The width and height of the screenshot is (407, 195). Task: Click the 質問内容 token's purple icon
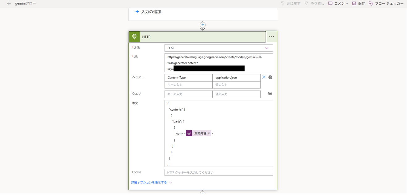tap(189, 133)
